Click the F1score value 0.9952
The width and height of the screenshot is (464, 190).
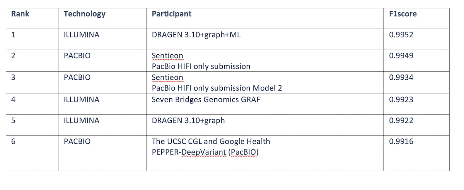pyautogui.click(x=401, y=35)
